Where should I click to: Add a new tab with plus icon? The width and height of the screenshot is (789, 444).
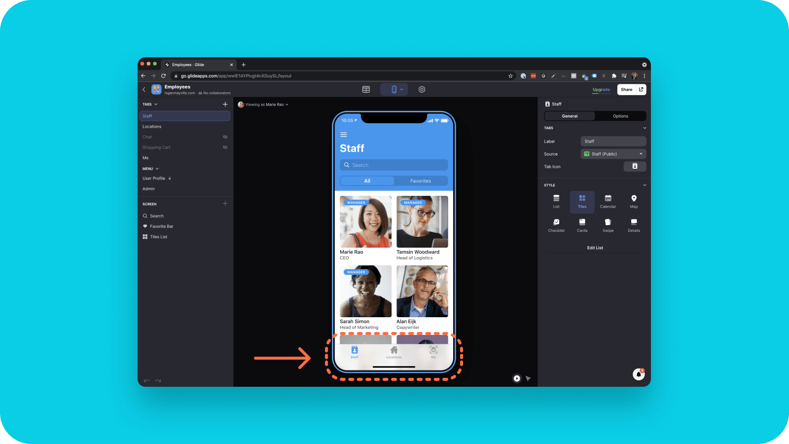(225, 104)
